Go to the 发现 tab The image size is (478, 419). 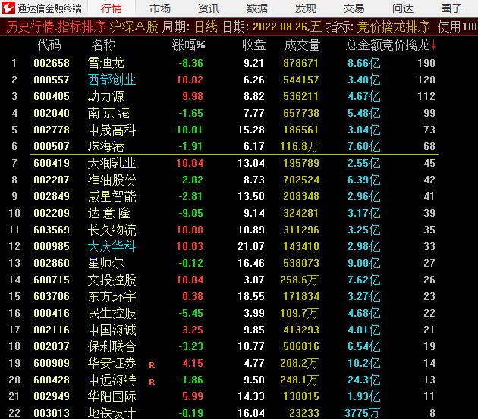[306, 8]
